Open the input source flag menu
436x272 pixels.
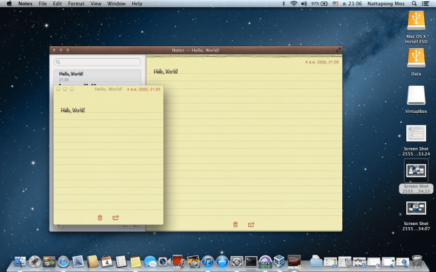pyautogui.click(x=335, y=4)
